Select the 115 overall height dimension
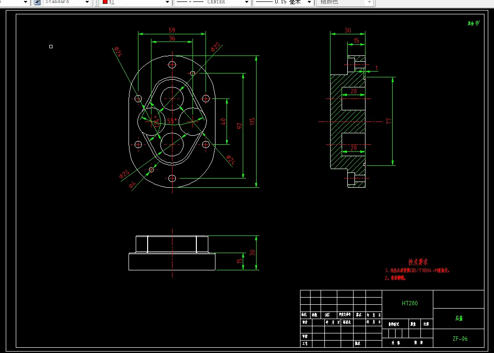The height and width of the screenshot is (353, 494). pyautogui.click(x=252, y=121)
